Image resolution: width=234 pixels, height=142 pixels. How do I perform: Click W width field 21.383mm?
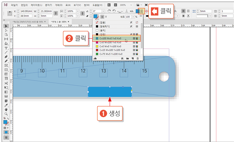coord(46,11)
